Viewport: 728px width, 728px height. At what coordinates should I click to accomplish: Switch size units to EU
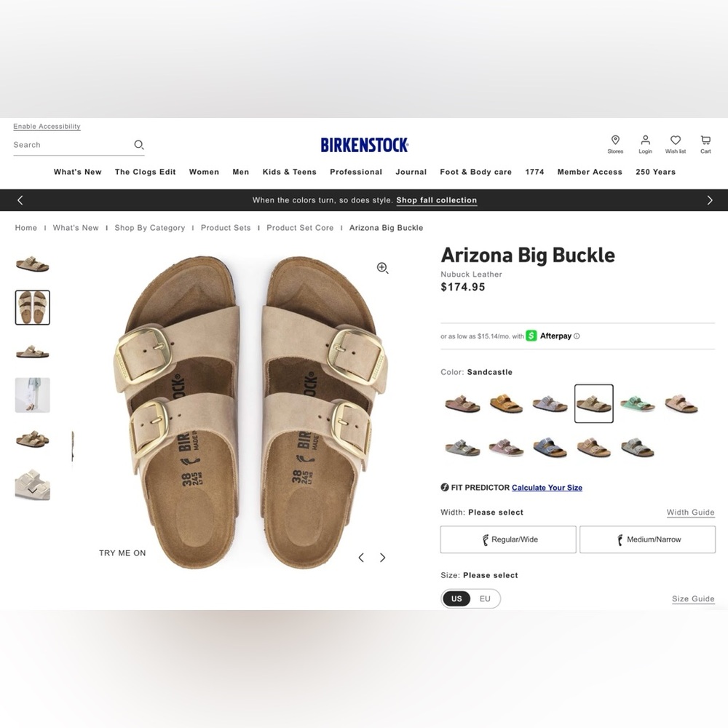[484, 598]
